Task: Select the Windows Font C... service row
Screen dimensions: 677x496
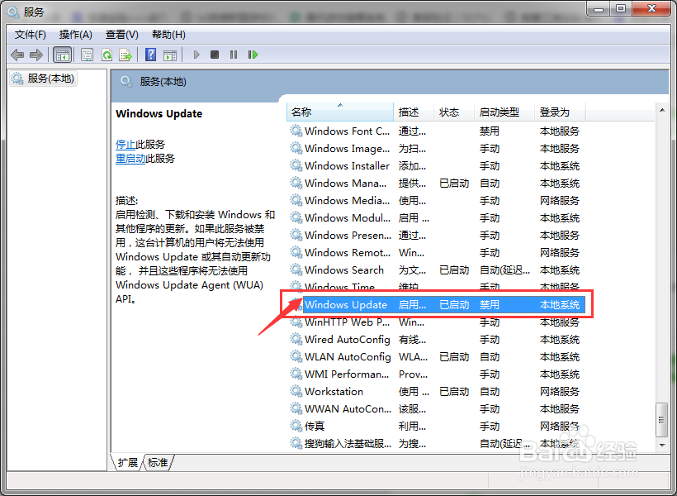Action: 436,131
